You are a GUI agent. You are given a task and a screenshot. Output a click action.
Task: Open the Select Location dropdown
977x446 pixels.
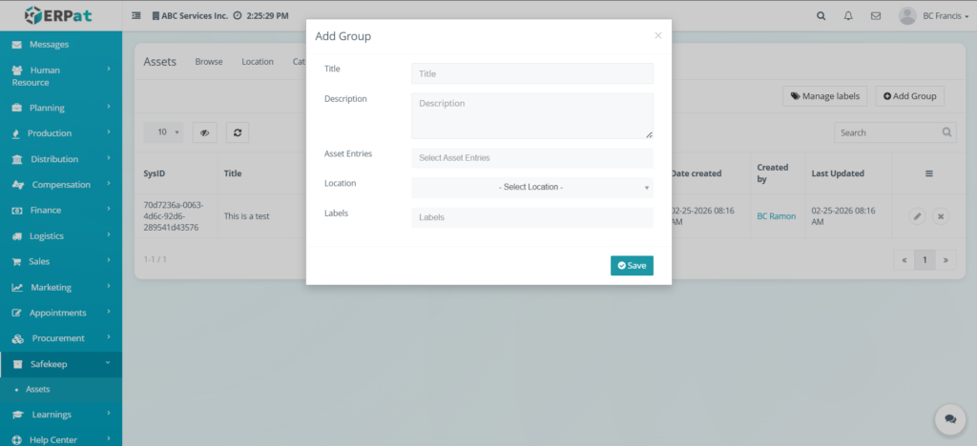click(532, 187)
